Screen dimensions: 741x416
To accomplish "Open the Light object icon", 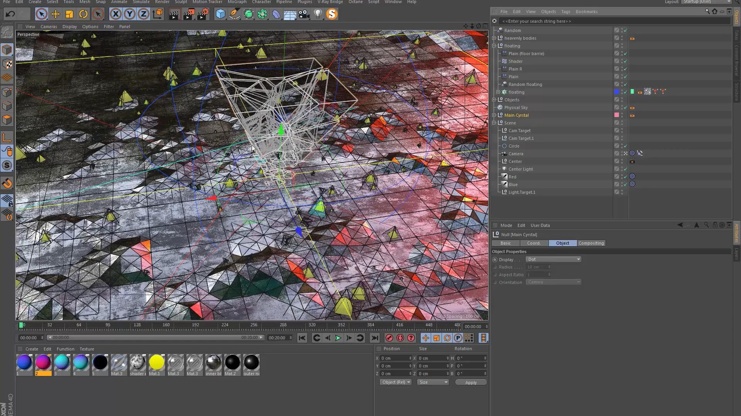I will [318, 14].
